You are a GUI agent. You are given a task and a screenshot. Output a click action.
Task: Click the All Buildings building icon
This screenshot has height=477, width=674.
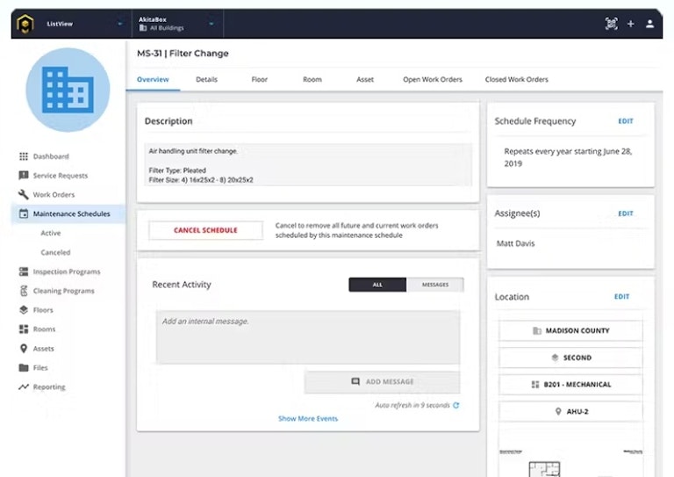(x=143, y=28)
